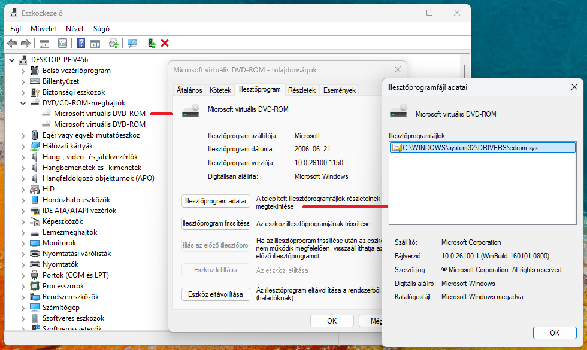Select the second Microsoft virtuális DVD-ROM item
Screen dimensions: 587x350
click(99, 124)
